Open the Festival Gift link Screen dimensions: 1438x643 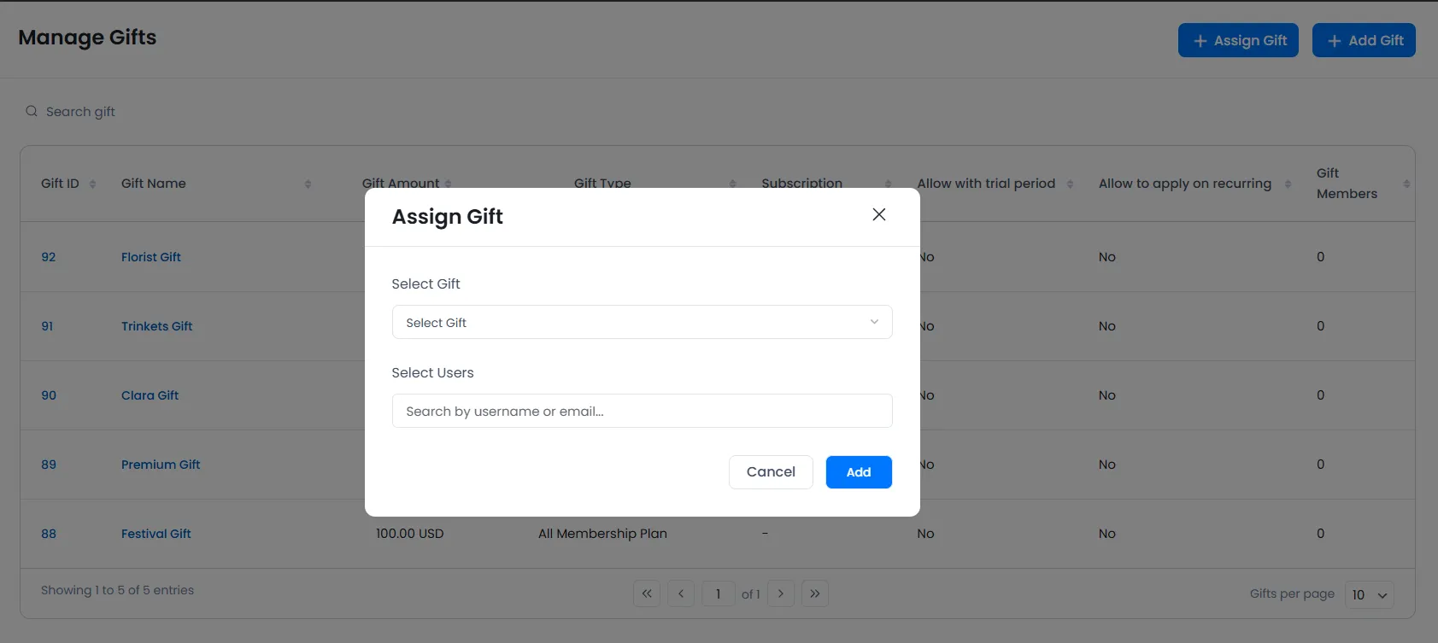(156, 534)
